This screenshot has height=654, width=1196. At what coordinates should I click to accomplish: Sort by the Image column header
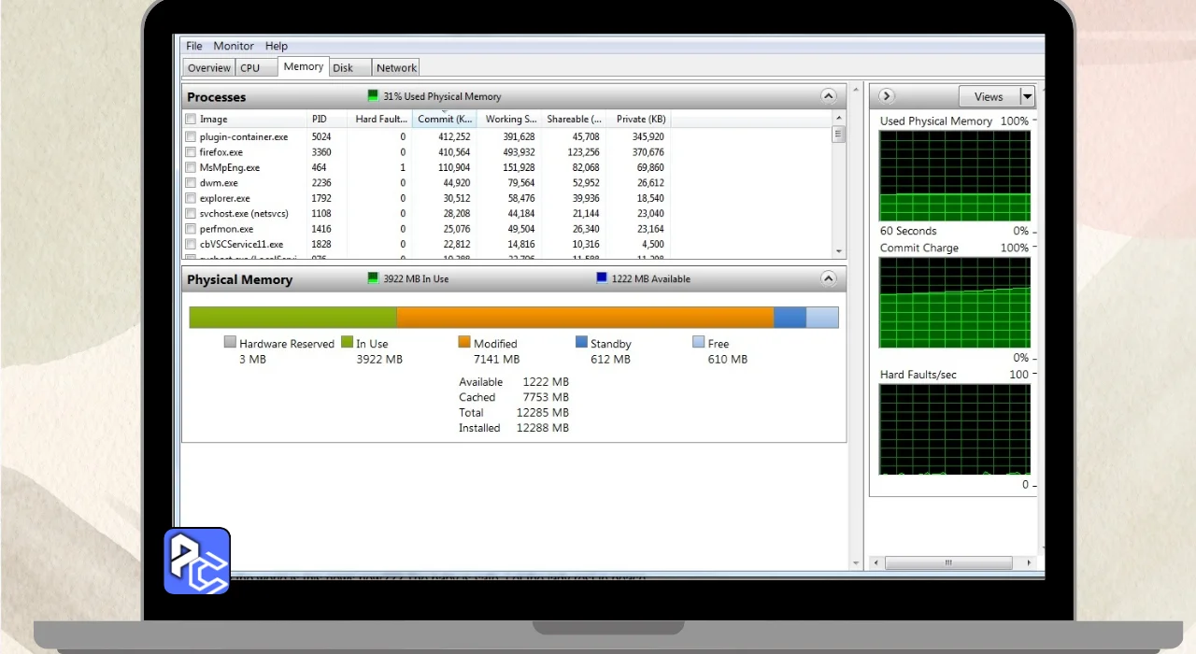(245, 120)
